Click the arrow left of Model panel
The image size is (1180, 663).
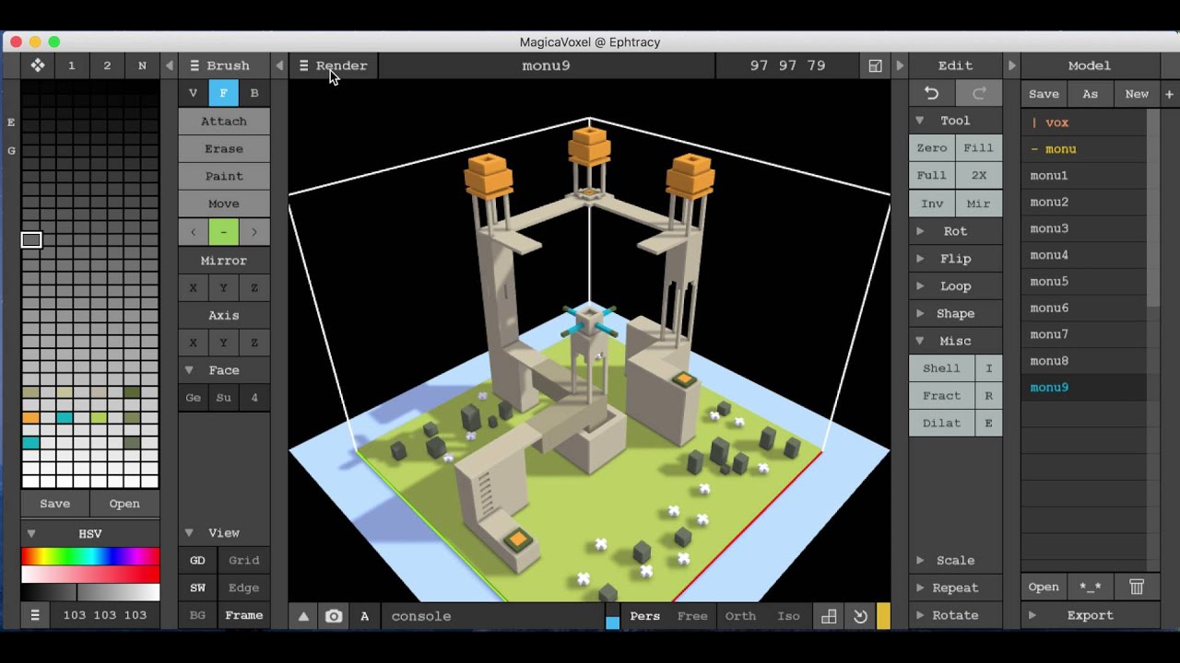(x=1011, y=65)
